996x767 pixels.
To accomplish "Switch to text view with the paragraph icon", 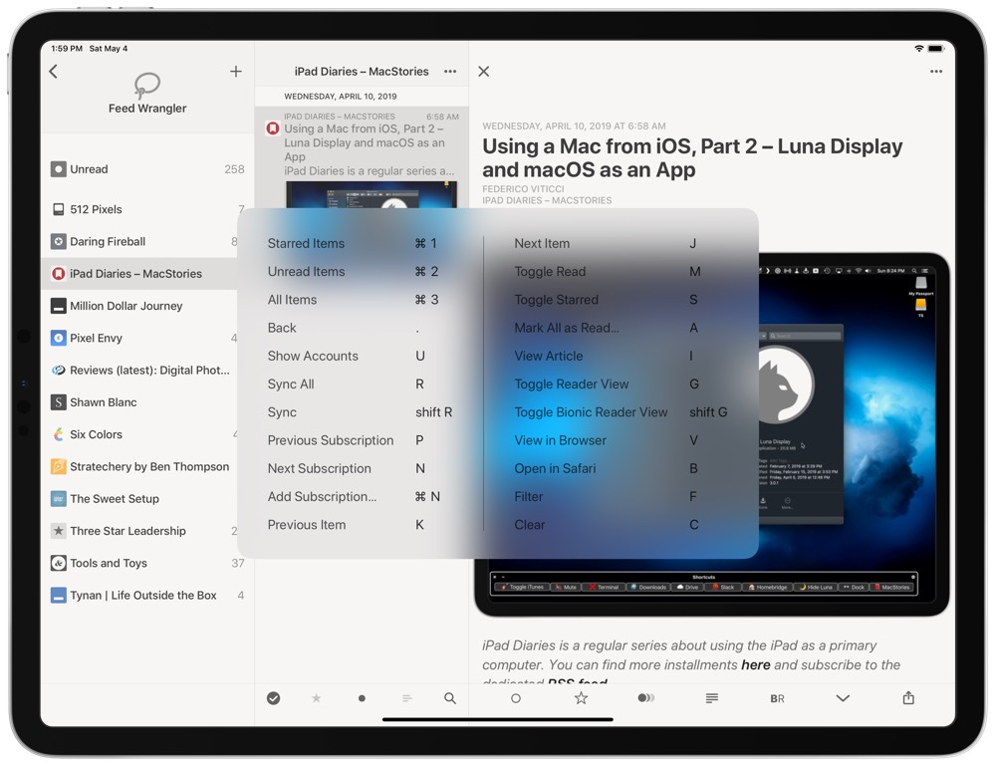I will [712, 698].
